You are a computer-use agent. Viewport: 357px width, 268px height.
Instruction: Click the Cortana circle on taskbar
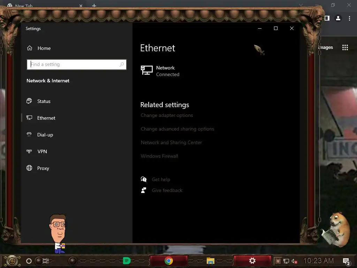point(29,261)
